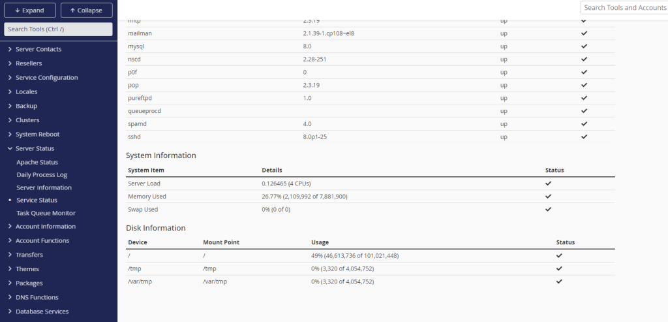The height and width of the screenshot is (322, 668).
Task: Collapse the Server Status section
Action: pyautogui.click(x=35, y=148)
